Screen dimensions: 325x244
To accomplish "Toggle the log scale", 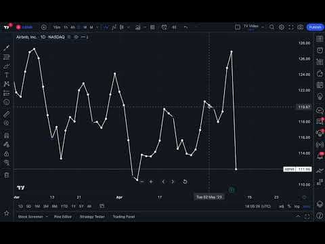I will (297, 206).
